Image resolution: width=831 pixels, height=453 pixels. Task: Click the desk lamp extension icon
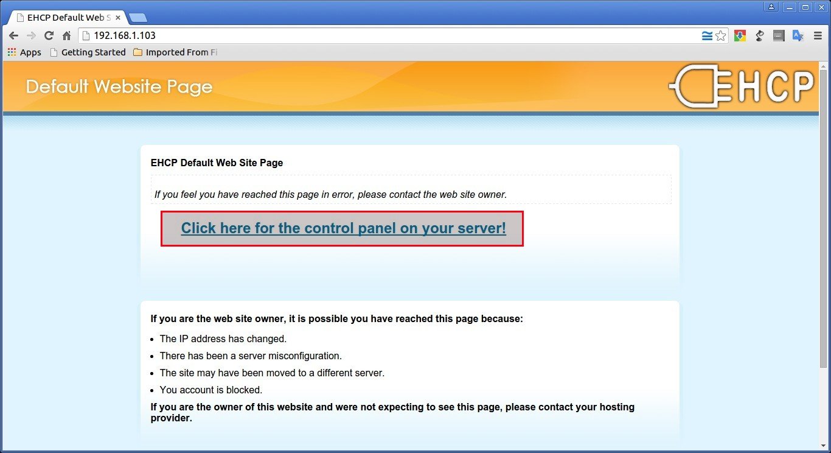tap(759, 36)
